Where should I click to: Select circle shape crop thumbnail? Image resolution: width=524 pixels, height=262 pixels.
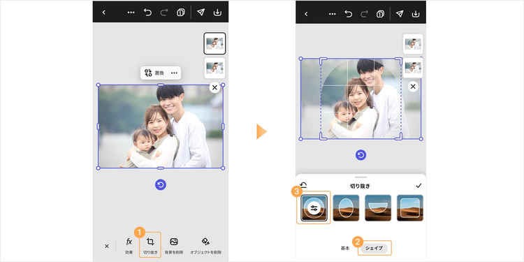314,208
